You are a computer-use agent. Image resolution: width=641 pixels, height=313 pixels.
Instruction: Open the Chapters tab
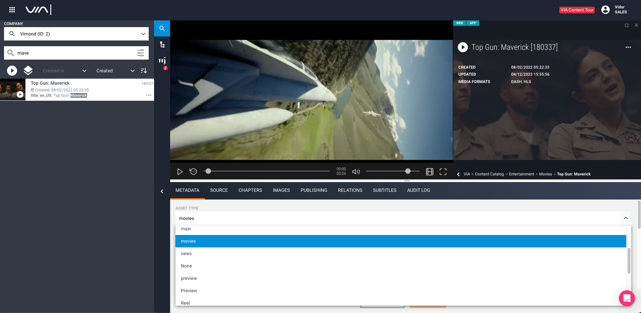tap(251, 190)
